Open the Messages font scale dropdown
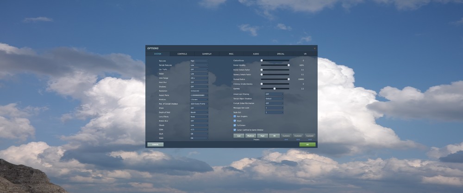This screenshot has width=463, height=193. (274, 108)
